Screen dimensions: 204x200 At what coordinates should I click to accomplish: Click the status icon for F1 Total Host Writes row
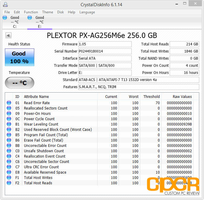[x=9, y=177]
